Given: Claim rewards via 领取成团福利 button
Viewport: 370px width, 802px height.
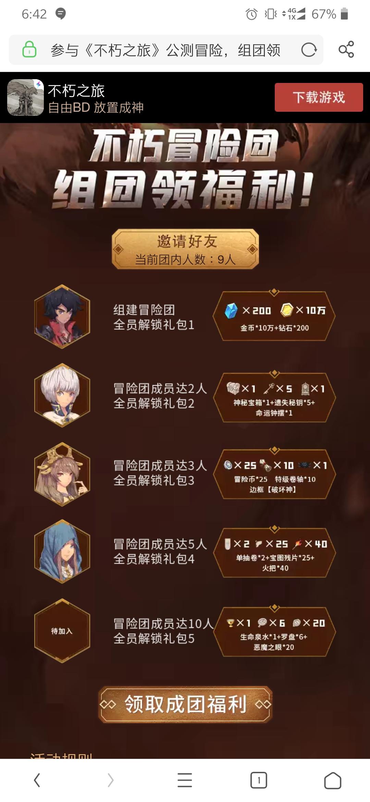Looking at the screenshot, I should (x=185, y=705).
